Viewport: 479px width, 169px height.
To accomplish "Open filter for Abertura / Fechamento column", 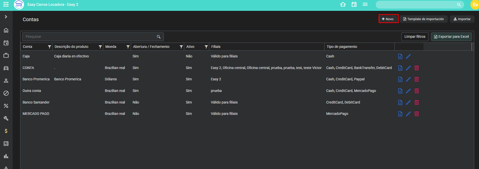I will (x=181, y=47).
